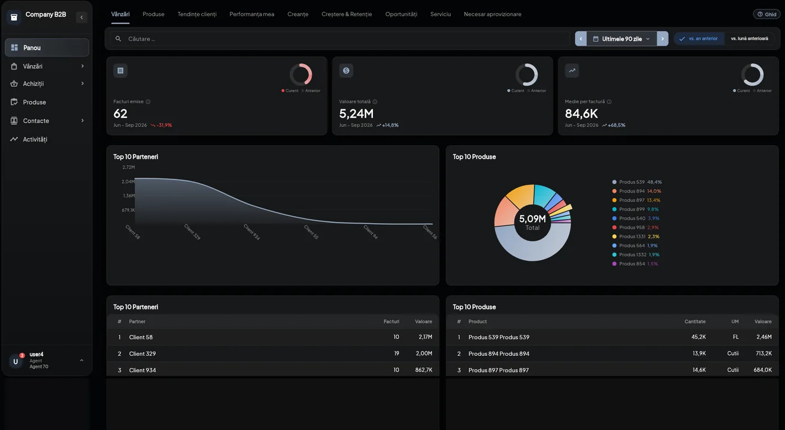Click the Produse sidebar icon
785x430 pixels.
pyautogui.click(x=14, y=102)
